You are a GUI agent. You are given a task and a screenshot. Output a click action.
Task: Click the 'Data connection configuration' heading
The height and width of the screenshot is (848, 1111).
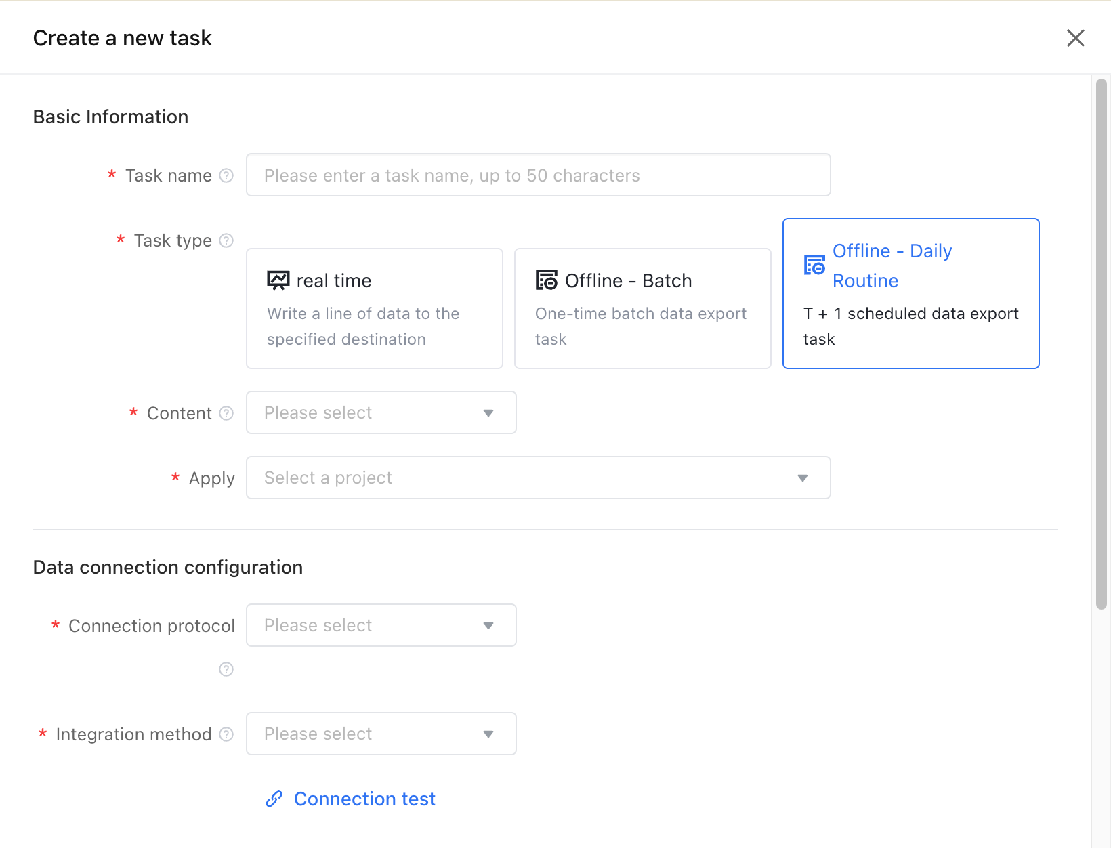coord(168,568)
